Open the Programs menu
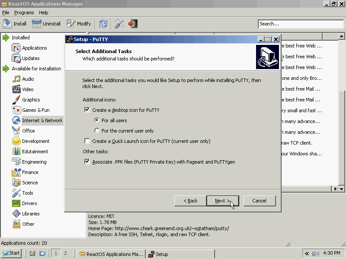 pyautogui.click(x=24, y=13)
